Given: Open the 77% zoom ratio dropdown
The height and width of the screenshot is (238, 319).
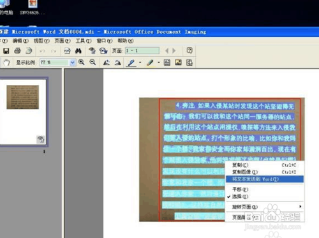Looking at the screenshot, I should click(73, 63).
